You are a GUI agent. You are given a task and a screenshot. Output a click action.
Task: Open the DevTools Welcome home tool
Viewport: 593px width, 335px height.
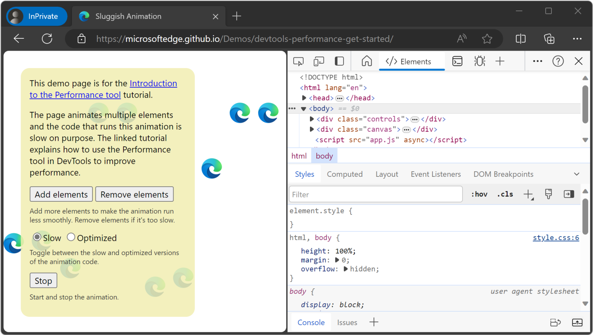coord(367,61)
